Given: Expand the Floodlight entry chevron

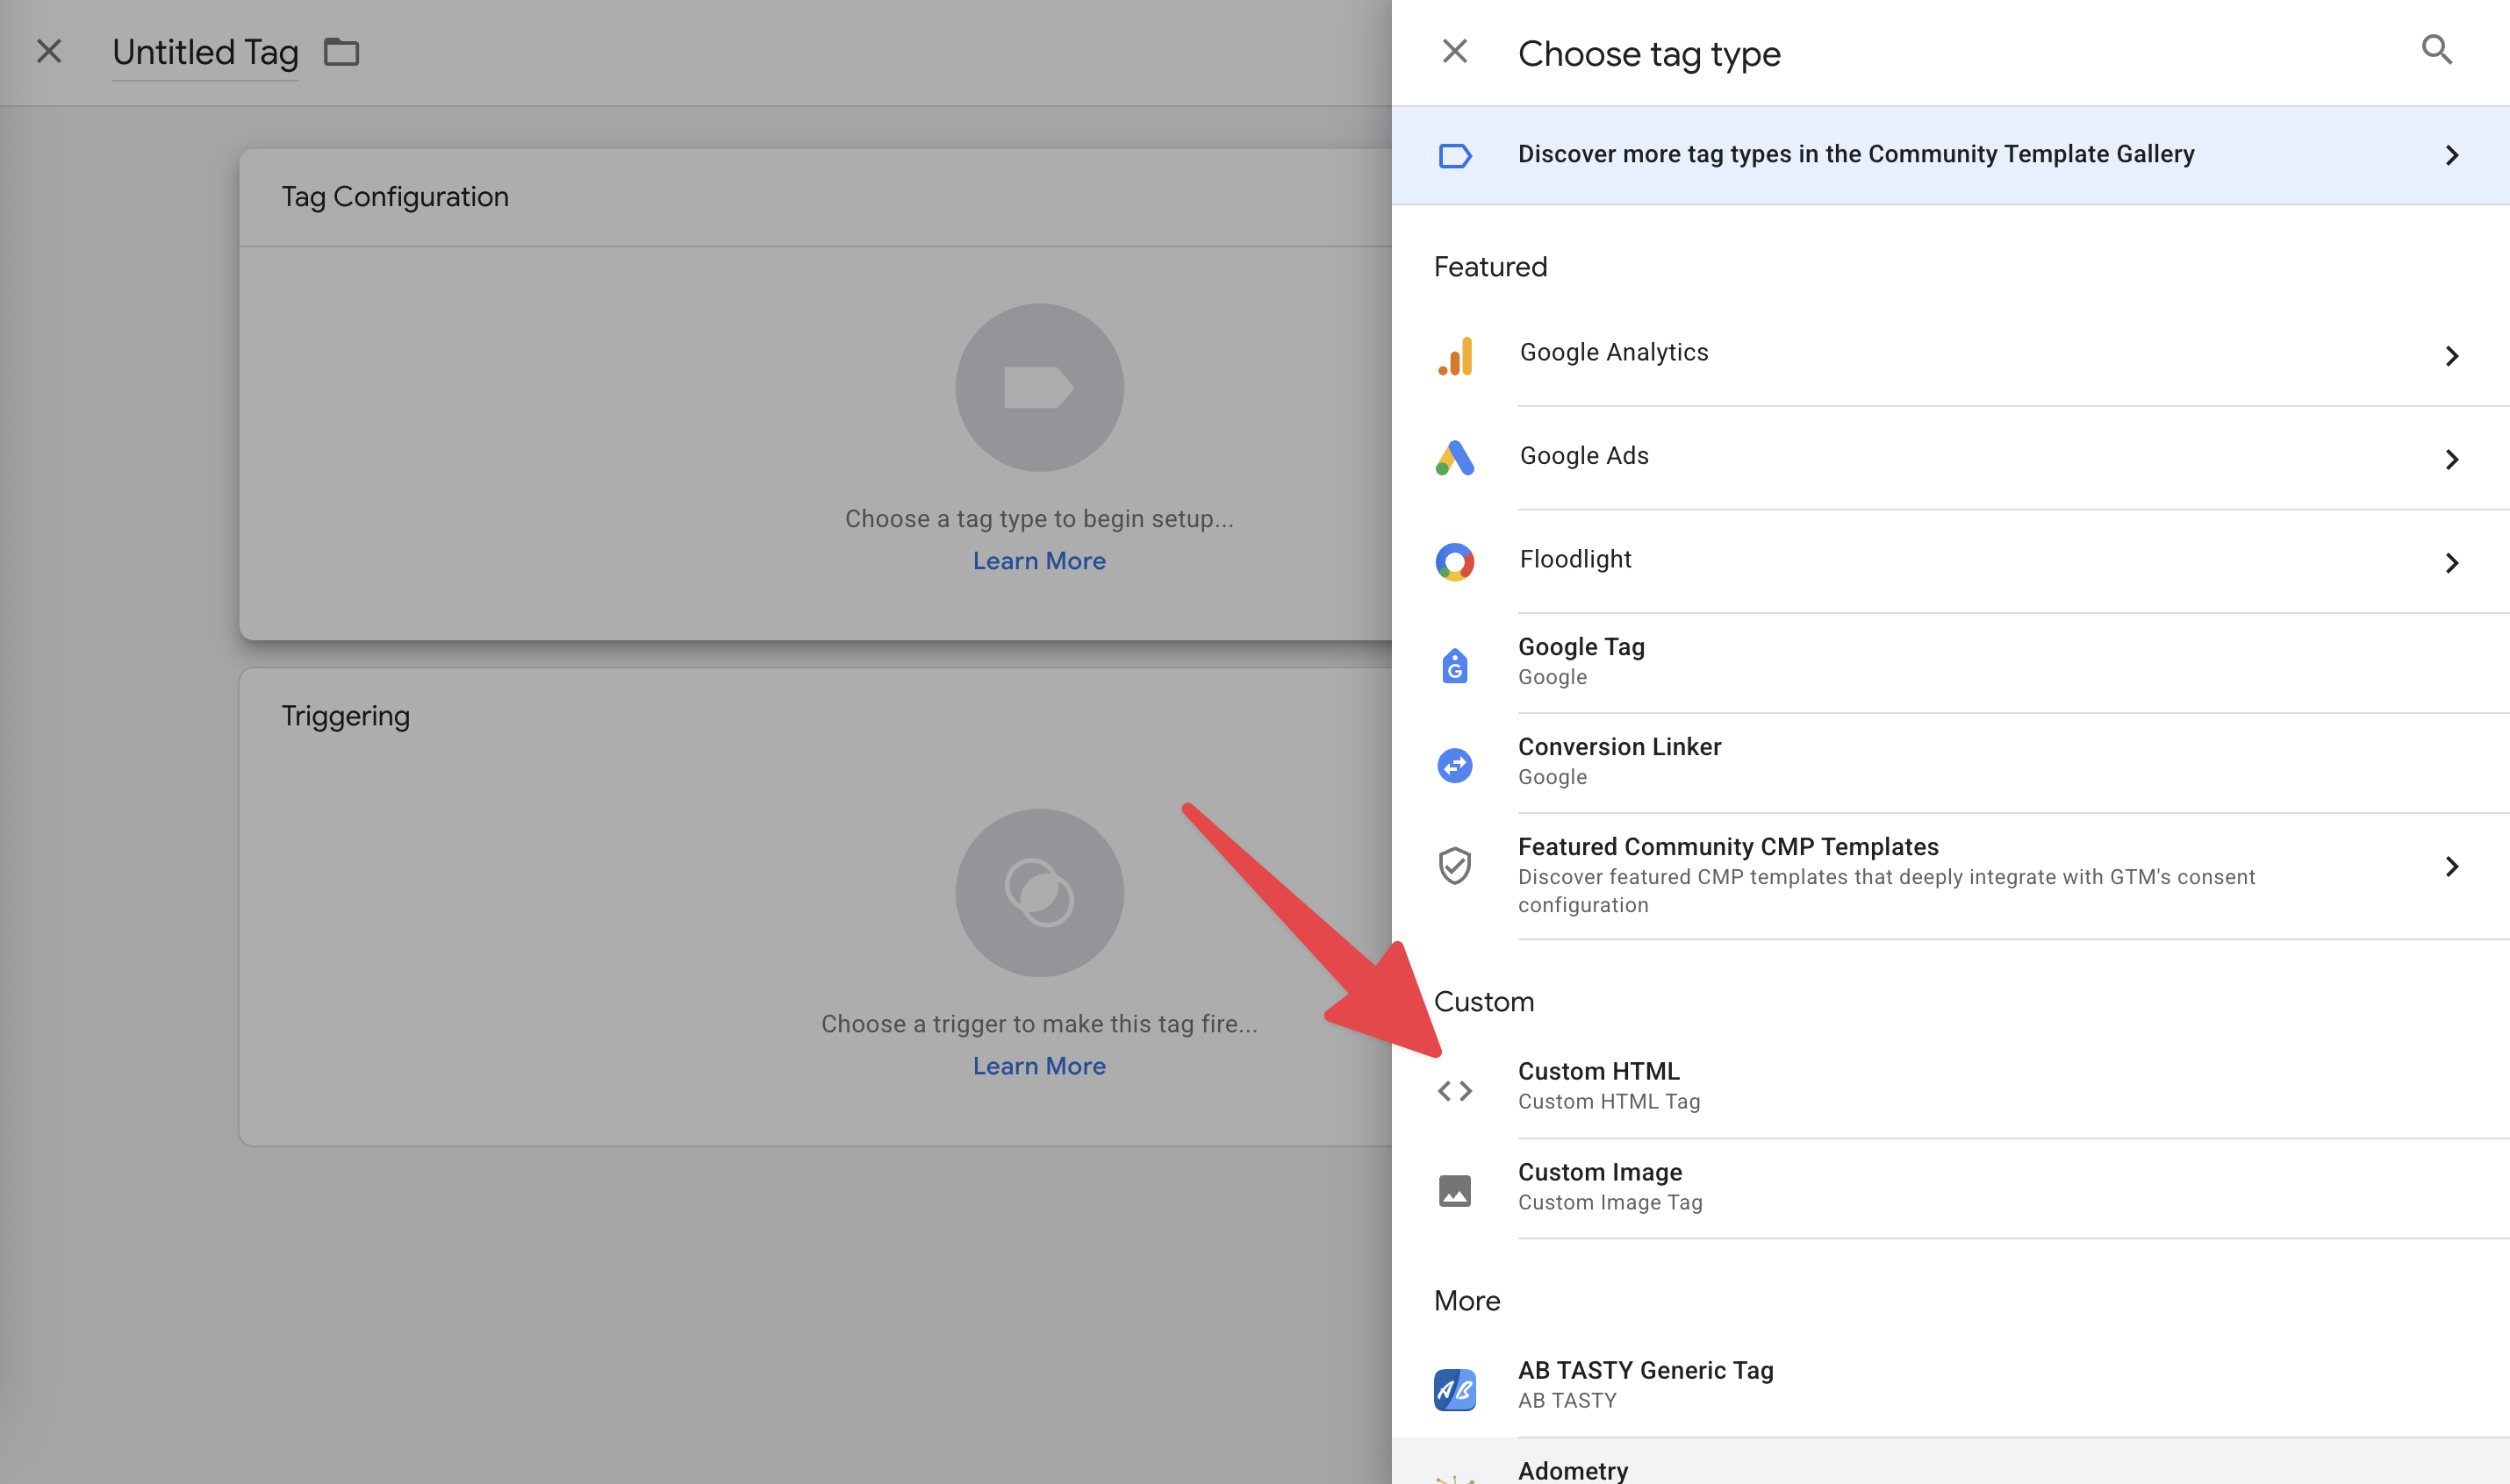Looking at the screenshot, I should click(2452, 563).
